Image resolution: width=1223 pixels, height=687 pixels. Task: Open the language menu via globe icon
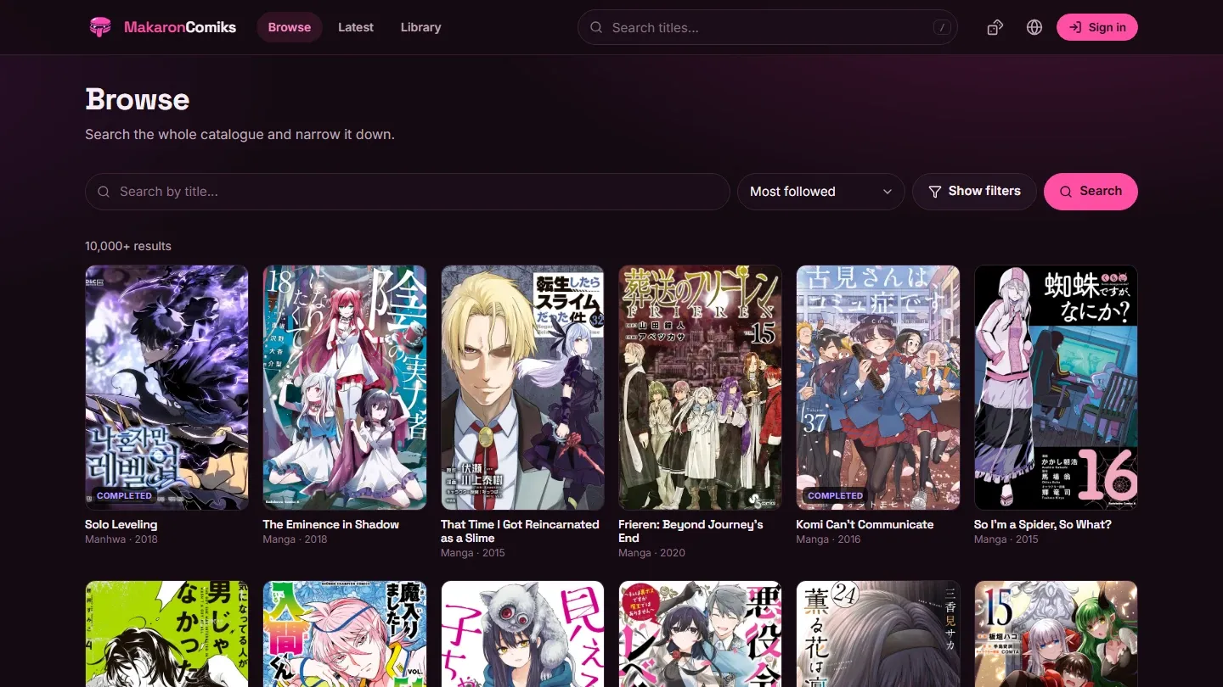click(x=1034, y=27)
